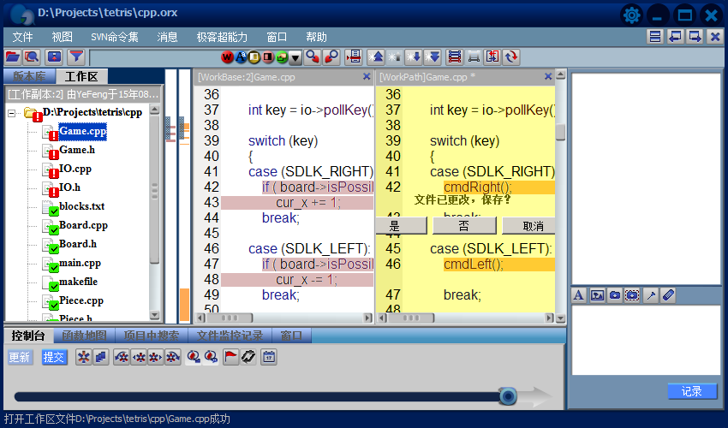728x428 pixels.
Task: Go to next difference down arrow
Action: point(413,57)
